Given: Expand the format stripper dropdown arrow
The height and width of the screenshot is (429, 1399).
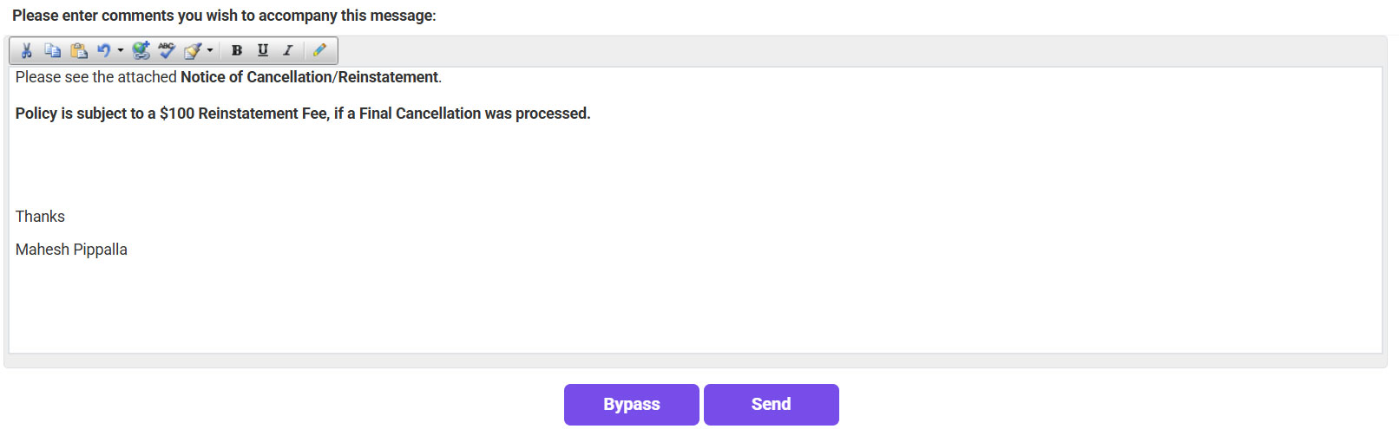Looking at the screenshot, I should 210,50.
